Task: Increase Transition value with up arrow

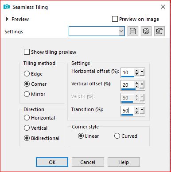Action: (137, 109)
